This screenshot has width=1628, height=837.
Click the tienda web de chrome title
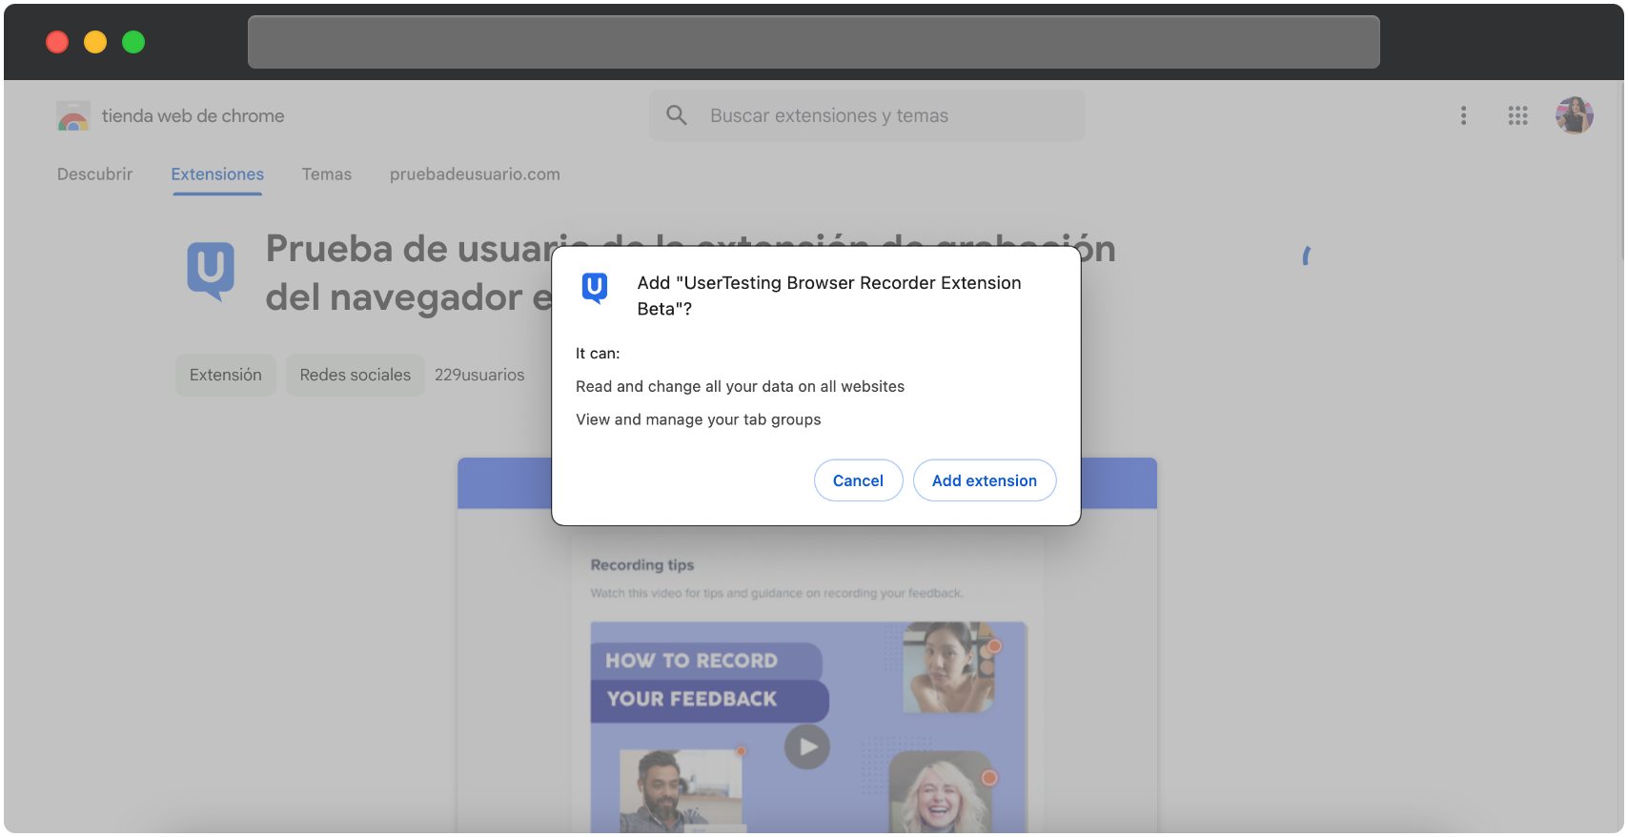pyautogui.click(x=193, y=115)
